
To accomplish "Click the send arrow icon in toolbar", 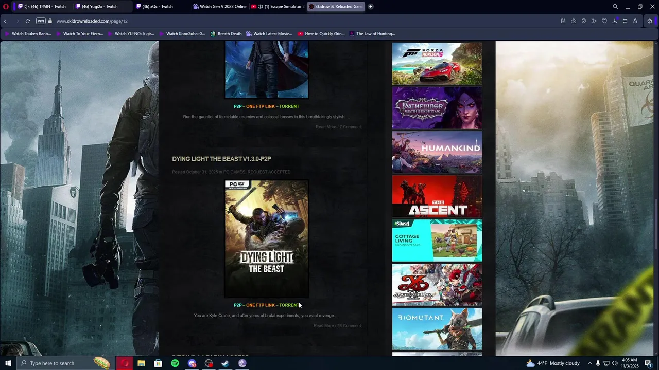I will [x=594, y=21].
